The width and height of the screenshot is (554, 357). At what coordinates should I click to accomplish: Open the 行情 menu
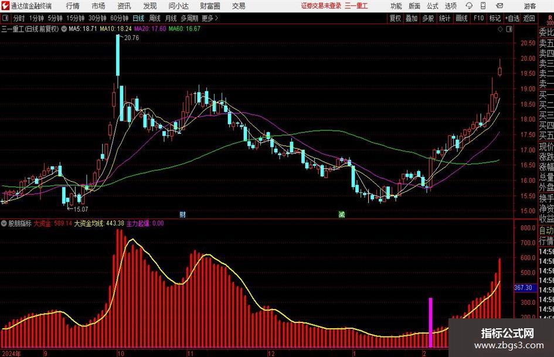(73, 6)
